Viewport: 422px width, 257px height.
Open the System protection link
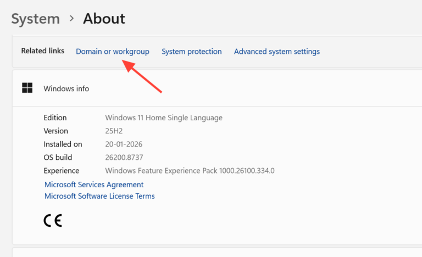(192, 52)
